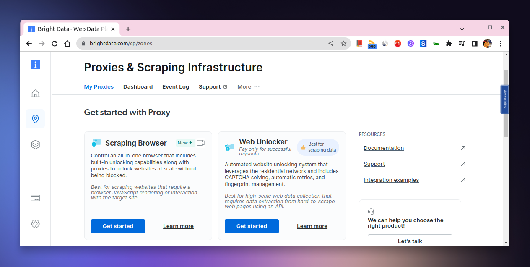Open the Documentation resource link
Image resolution: width=530 pixels, height=267 pixels.
(x=384, y=148)
